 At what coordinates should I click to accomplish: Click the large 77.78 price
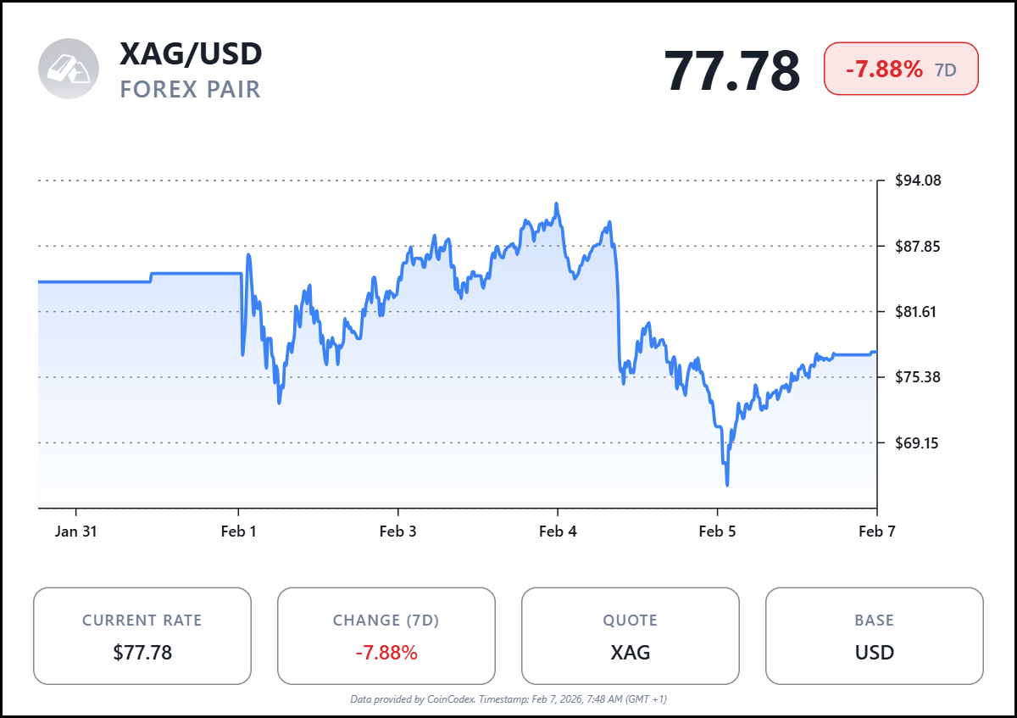point(731,70)
